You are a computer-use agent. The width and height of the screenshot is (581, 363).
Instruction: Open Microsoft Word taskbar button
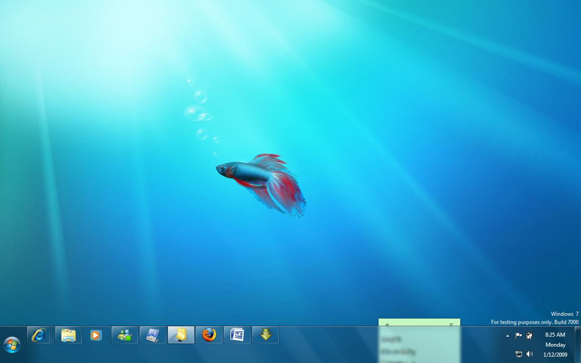point(237,335)
